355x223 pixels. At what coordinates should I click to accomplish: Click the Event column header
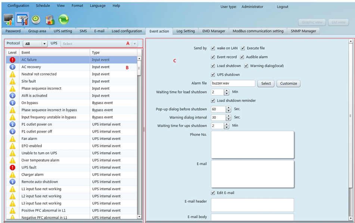(x=55, y=52)
